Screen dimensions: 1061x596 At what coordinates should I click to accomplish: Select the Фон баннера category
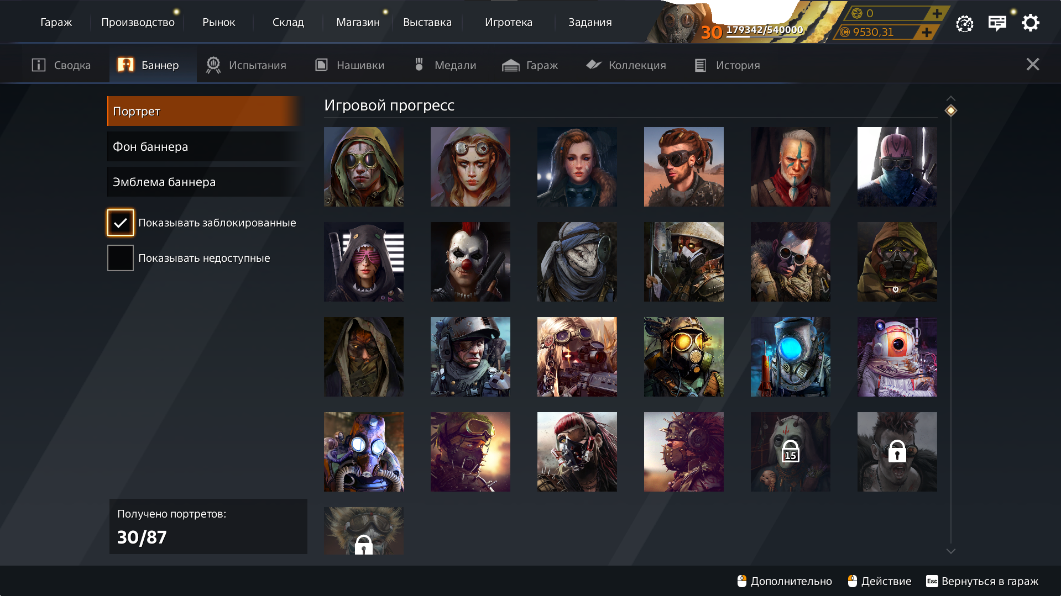coord(205,146)
